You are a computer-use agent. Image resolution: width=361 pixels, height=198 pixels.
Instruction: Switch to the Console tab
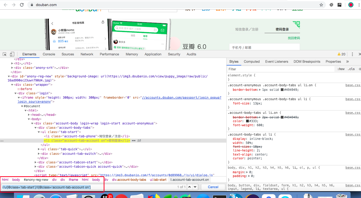point(49,54)
